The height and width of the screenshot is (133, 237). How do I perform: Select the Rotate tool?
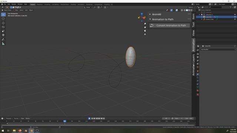[3, 27]
